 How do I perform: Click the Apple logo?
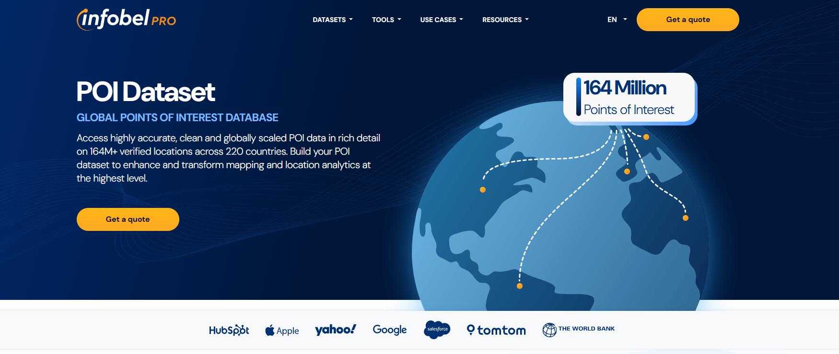coord(282,330)
